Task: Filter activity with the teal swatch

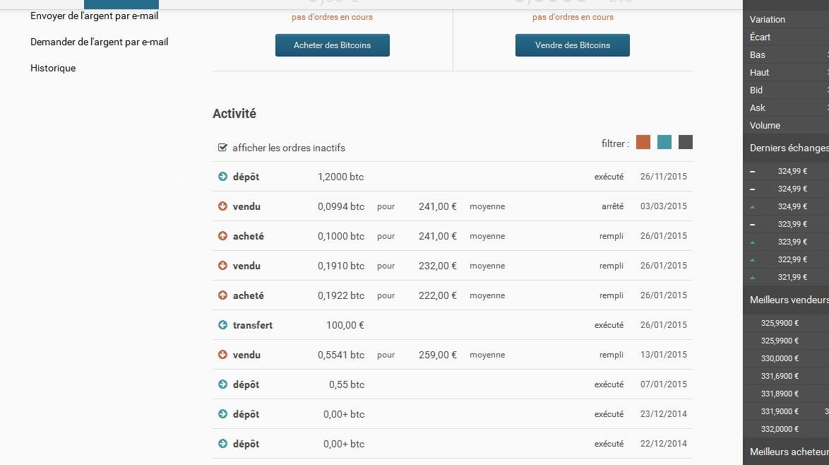Action: click(664, 142)
